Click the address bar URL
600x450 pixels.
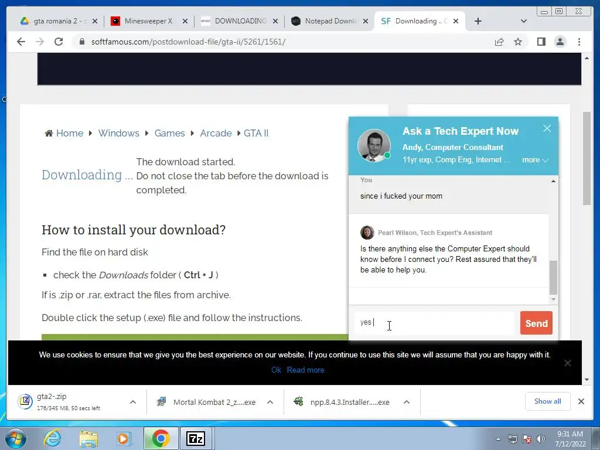click(188, 42)
